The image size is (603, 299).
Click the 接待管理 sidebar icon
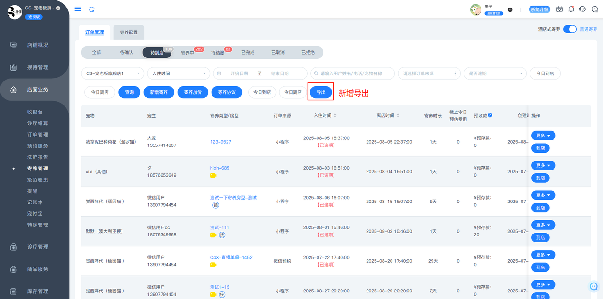click(14, 67)
